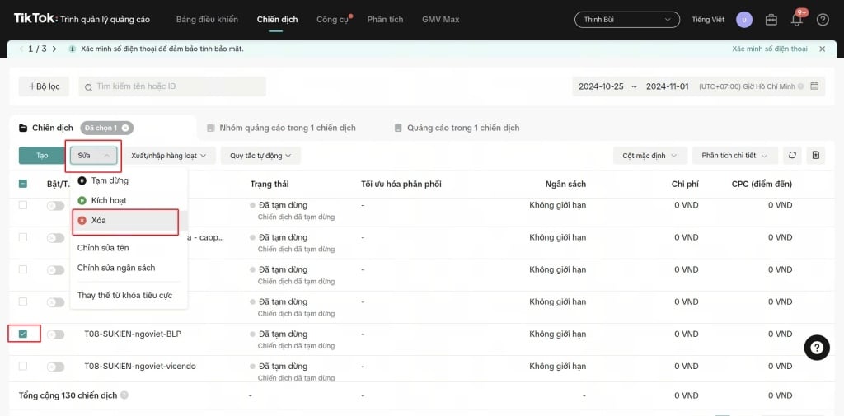Open Công cụ nav tab
Screen dimensions: 844x416
click(x=333, y=20)
